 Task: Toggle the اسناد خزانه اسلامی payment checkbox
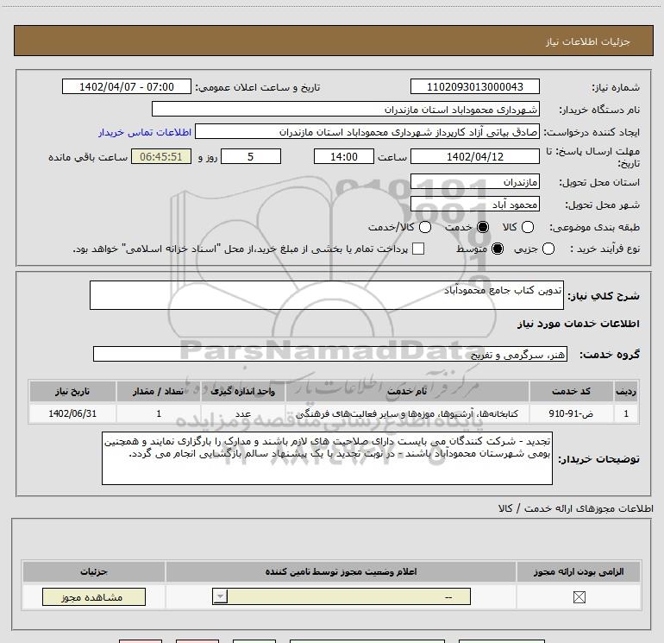[418, 249]
